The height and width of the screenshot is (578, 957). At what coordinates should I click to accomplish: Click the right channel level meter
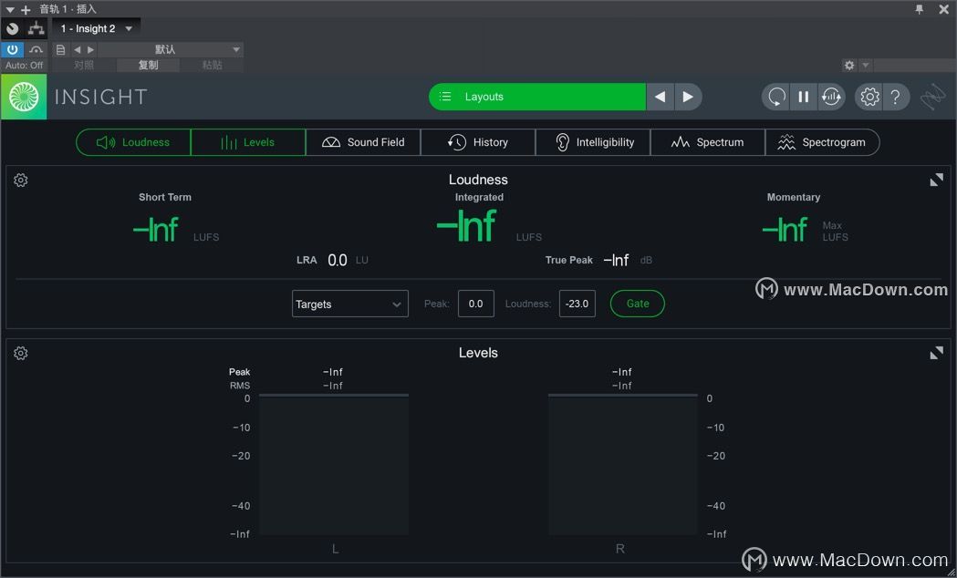pyautogui.click(x=622, y=465)
